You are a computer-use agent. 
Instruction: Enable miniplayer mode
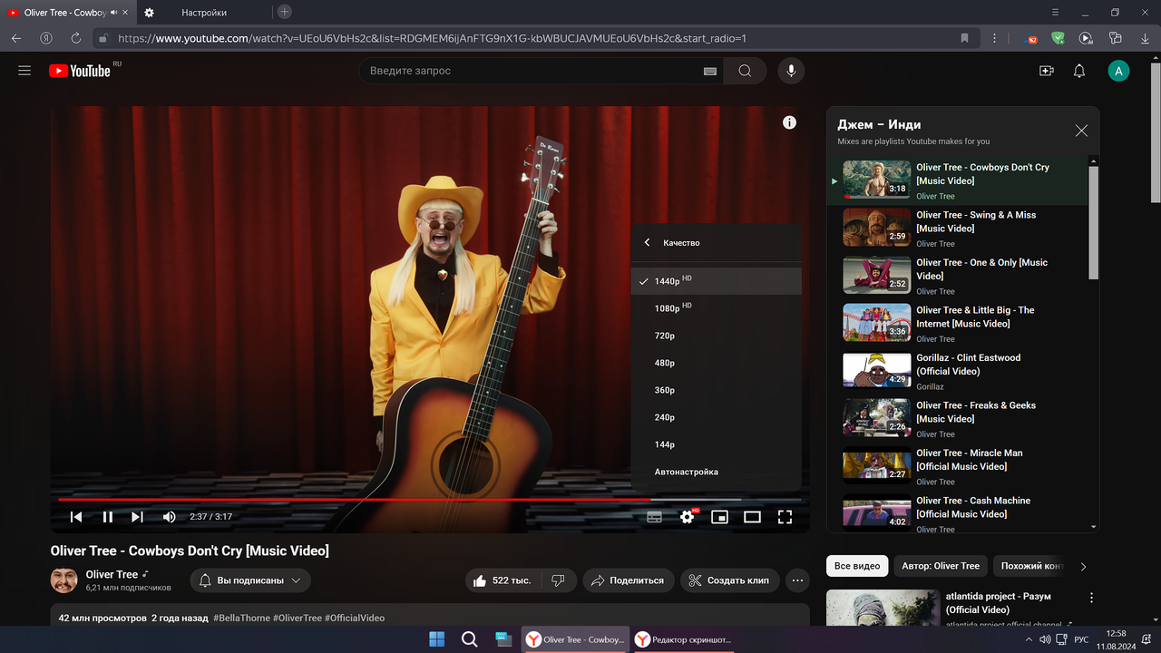719,517
